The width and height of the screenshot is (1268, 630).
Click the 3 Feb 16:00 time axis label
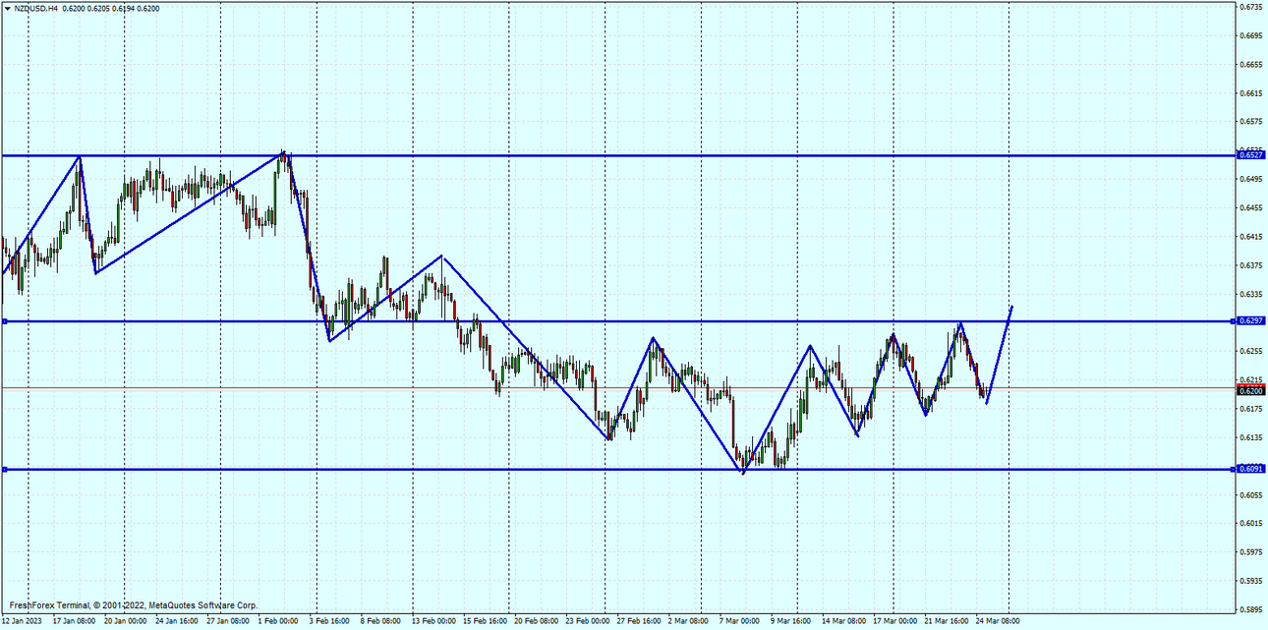tap(330, 621)
